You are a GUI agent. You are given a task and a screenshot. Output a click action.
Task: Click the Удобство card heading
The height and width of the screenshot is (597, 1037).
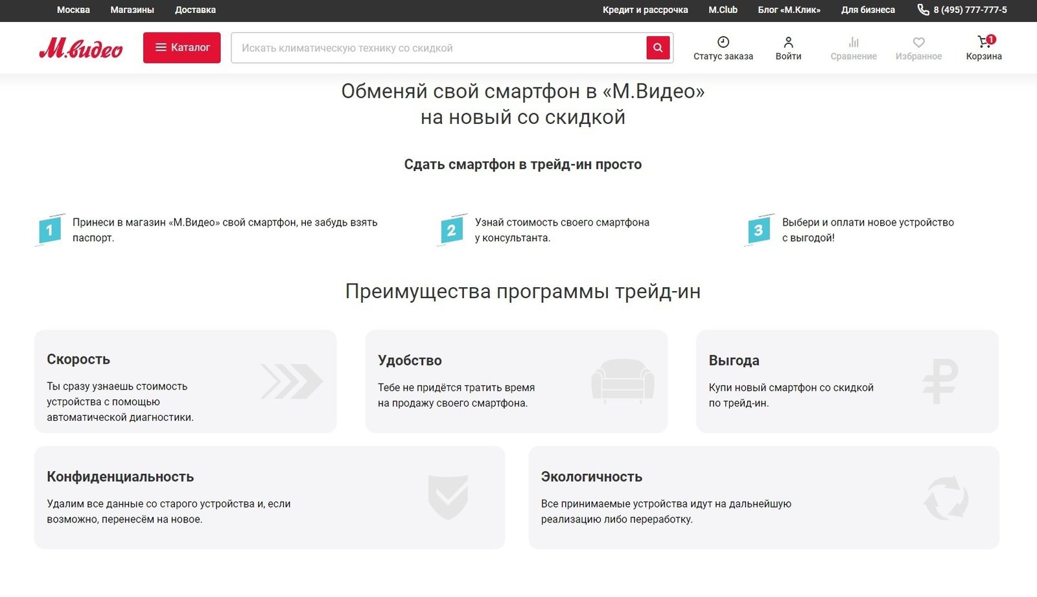point(410,360)
